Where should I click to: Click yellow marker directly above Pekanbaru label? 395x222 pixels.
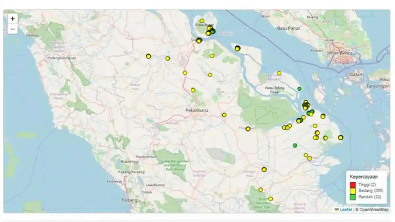(x=193, y=90)
